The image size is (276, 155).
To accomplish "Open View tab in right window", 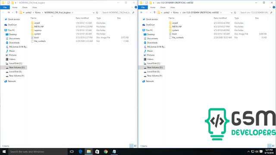I will 172,7.
